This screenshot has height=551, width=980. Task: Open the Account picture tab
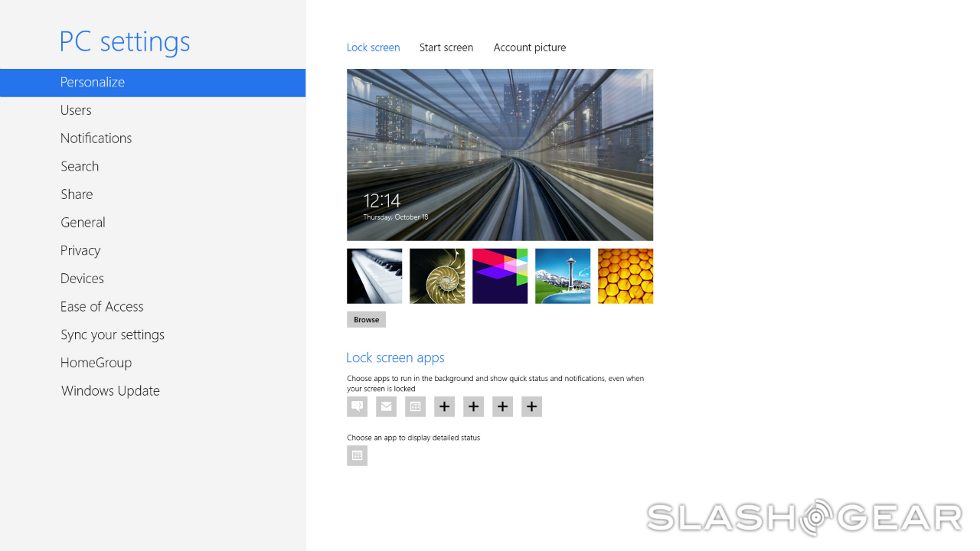529,47
